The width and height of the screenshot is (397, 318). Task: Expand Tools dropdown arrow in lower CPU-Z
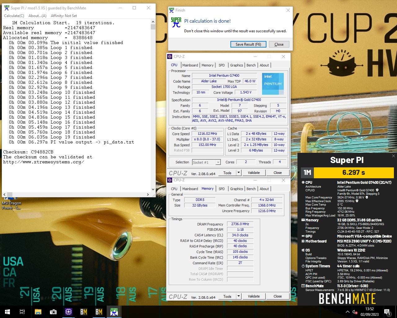(239, 297)
